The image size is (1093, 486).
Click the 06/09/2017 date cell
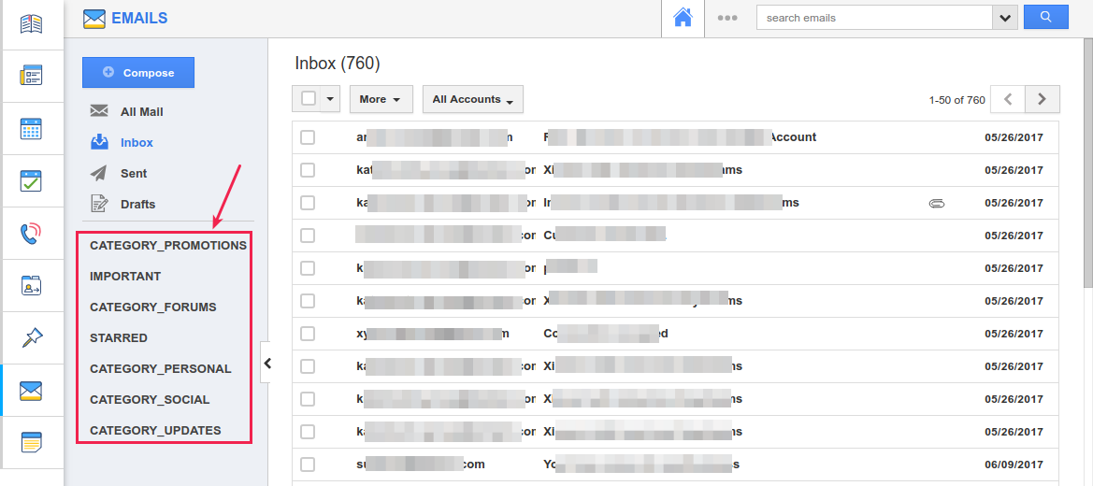pos(1014,465)
